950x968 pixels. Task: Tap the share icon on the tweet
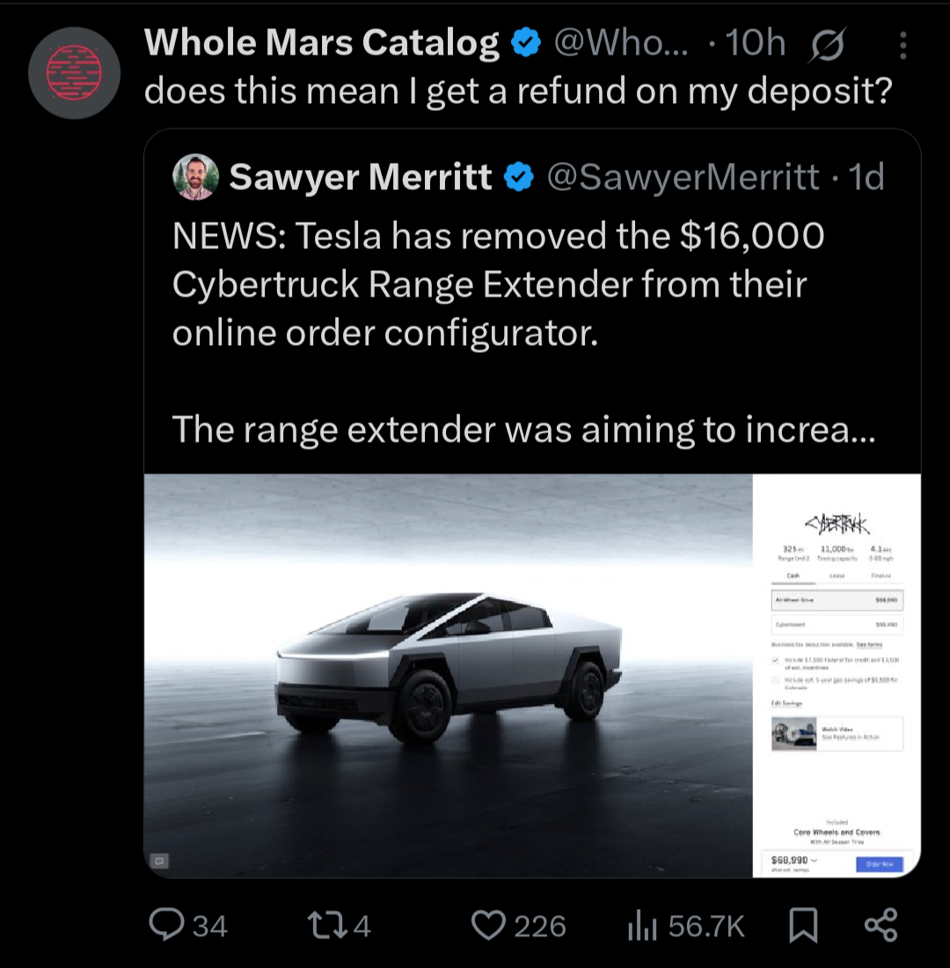point(881,925)
